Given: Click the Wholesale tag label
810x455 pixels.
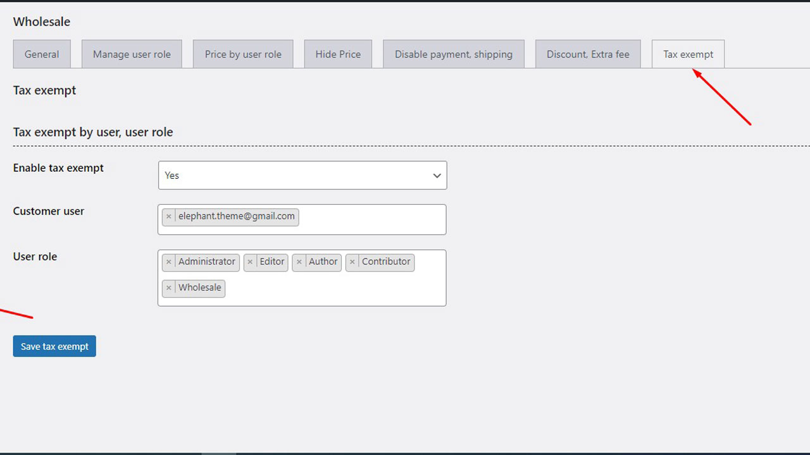Looking at the screenshot, I should (x=199, y=288).
